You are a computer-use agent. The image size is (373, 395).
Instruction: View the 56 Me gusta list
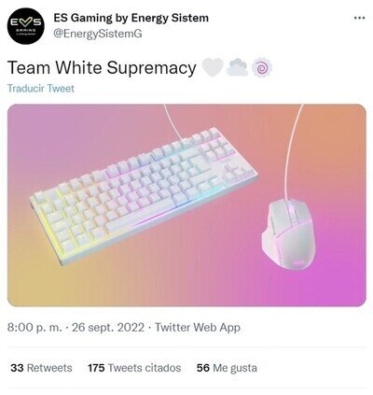pos(227,368)
